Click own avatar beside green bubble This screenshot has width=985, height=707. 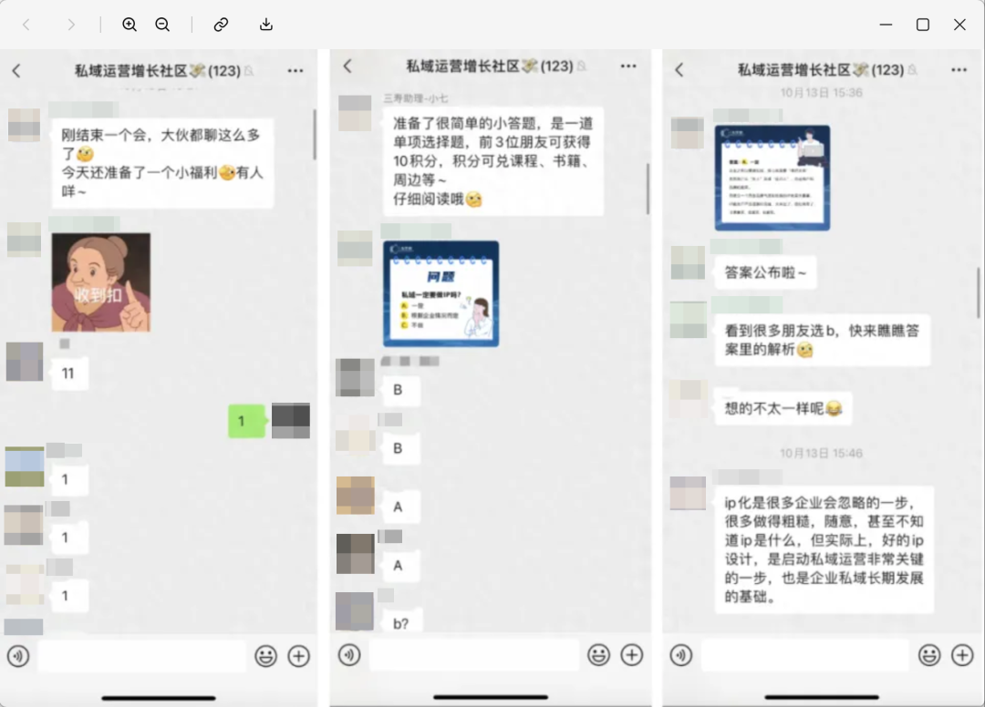tap(291, 420)
